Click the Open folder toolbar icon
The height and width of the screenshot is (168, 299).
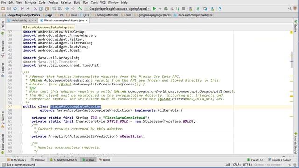(x=3, y=9)
